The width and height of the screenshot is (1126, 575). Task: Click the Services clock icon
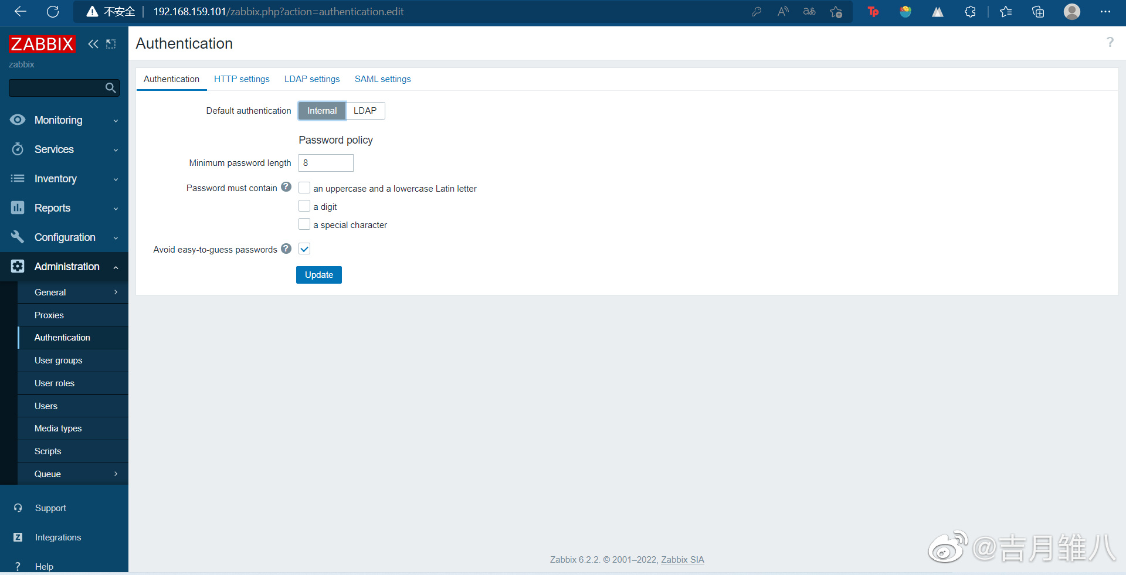pyautogui.click(x=18, y=149)
